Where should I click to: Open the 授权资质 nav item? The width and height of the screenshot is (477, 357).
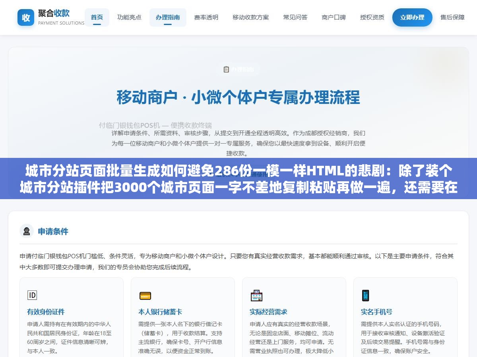click(372, 17)
